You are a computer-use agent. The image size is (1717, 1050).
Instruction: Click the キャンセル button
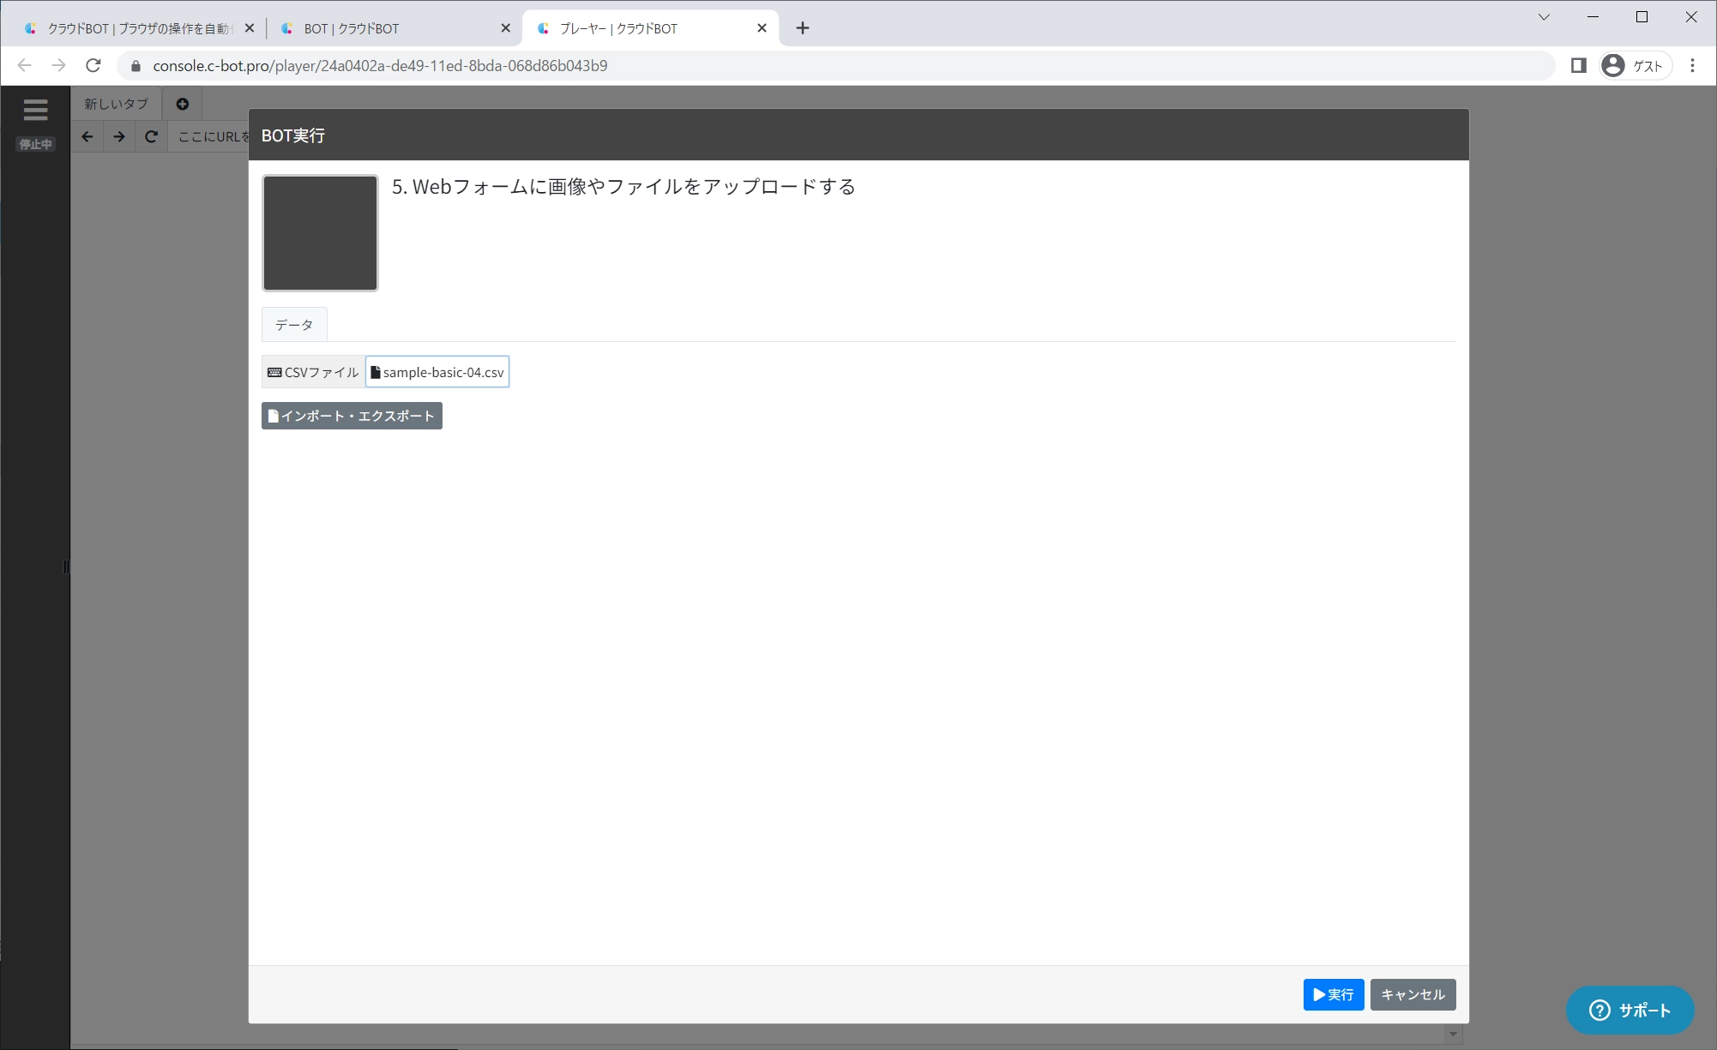coord(1413,994)
